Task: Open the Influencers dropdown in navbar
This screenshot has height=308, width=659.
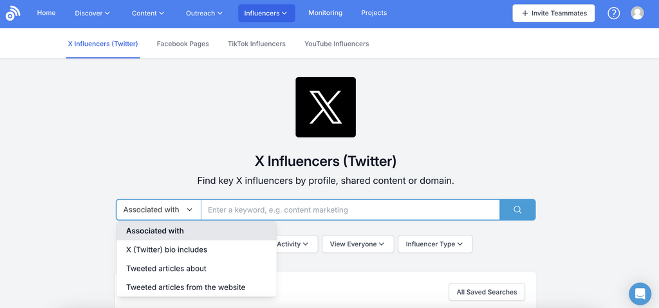Action: [x=266, y=13]
